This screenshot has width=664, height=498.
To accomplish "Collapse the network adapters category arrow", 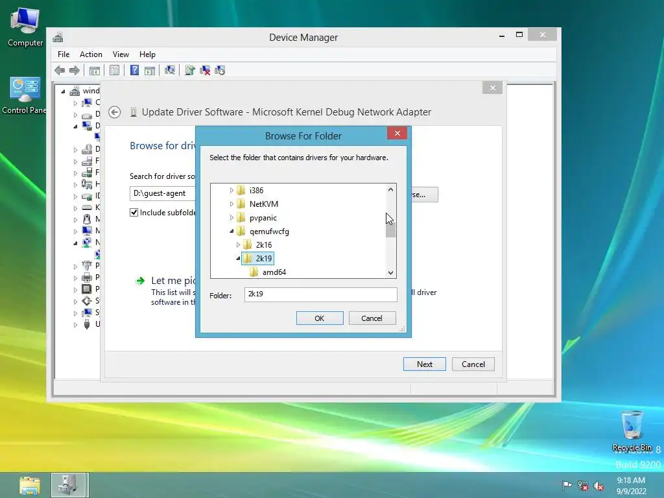I will pyautogui.click(x=75, y=243).
